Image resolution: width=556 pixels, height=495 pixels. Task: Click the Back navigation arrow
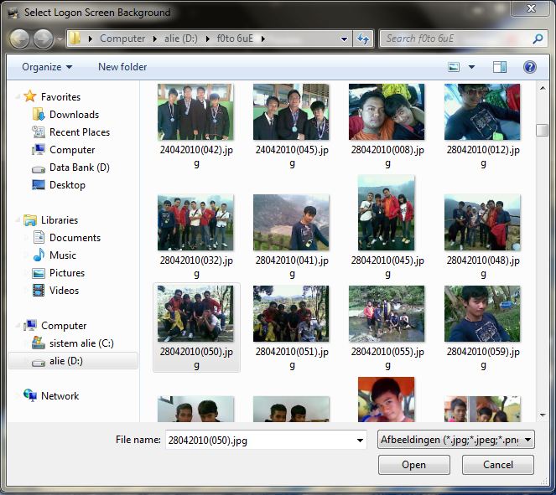click(19, 39)
